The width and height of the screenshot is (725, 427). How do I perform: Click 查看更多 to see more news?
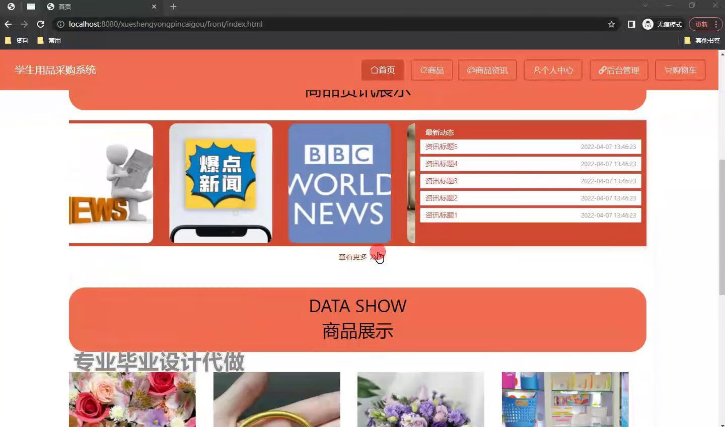tap(357, 257)
